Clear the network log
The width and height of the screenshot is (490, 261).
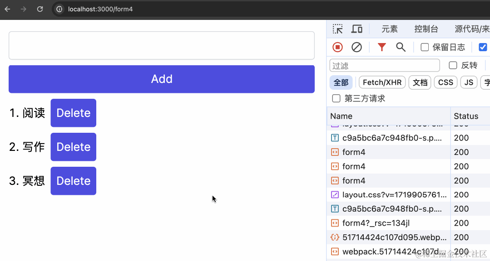(x=356, y=47)
